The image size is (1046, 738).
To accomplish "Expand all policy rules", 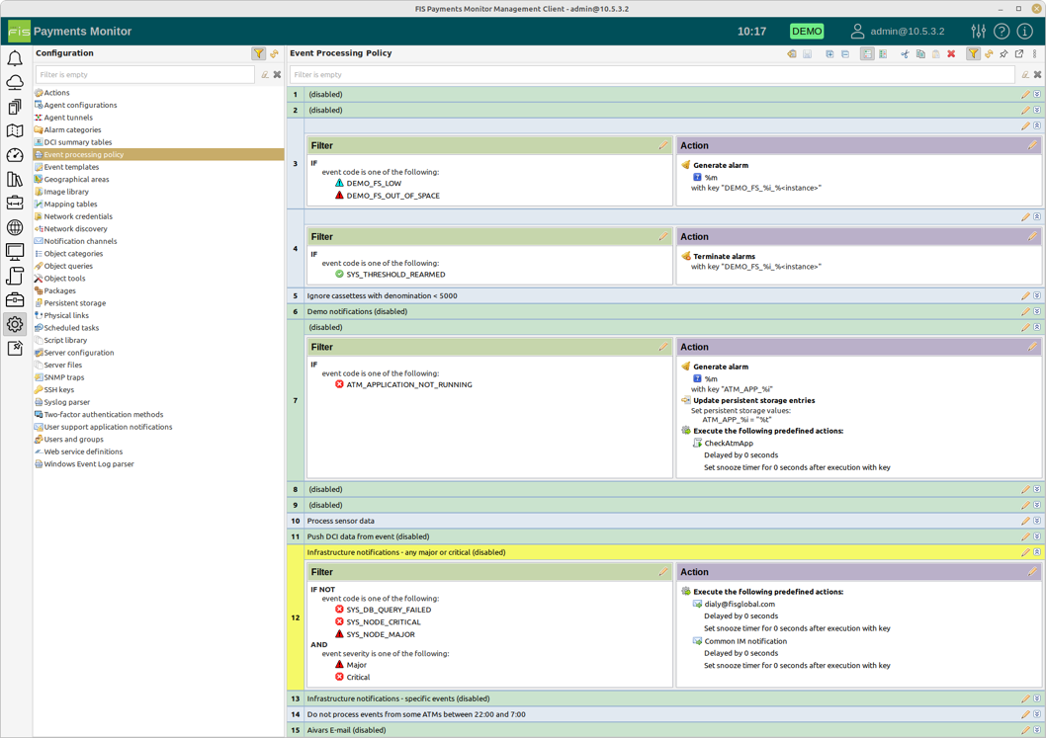I will 829,53.
